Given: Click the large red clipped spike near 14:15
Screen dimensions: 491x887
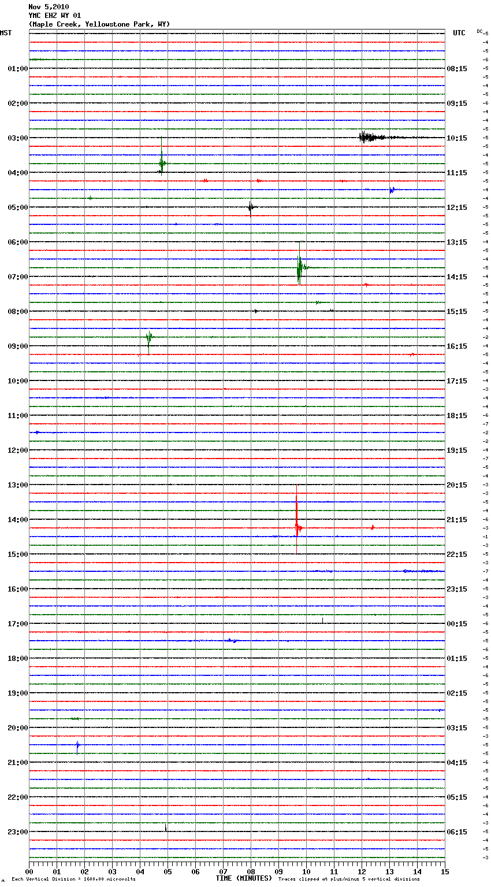Looking at the screenshot, I should pos(297,520).
